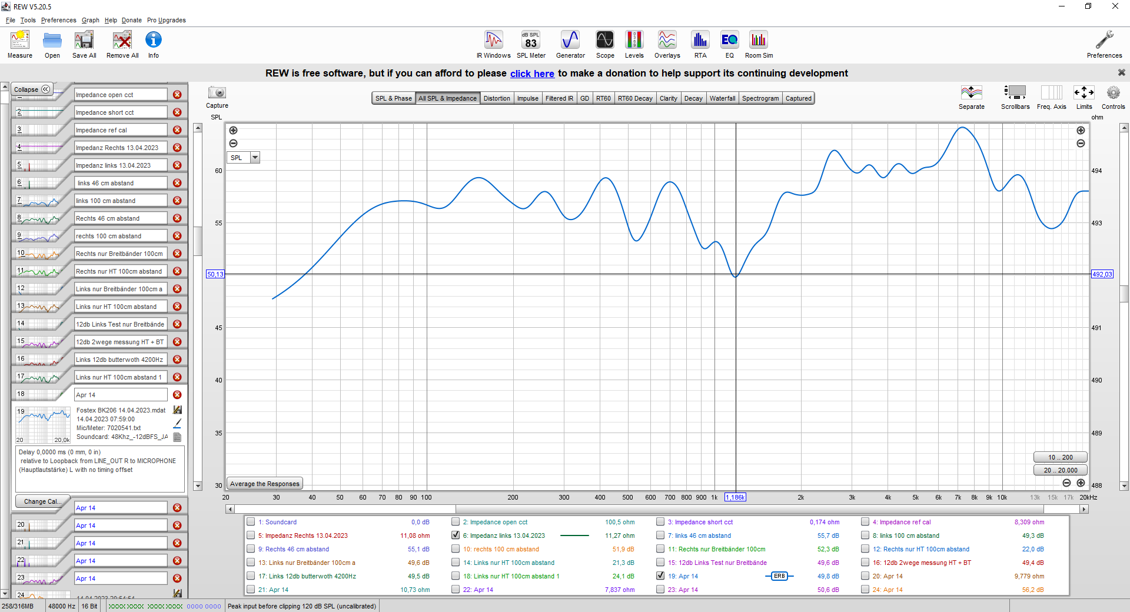The image size is (1130, 612).
Task: Set range with '10 .. 200' button
Action: click(x=1060, y=457)
